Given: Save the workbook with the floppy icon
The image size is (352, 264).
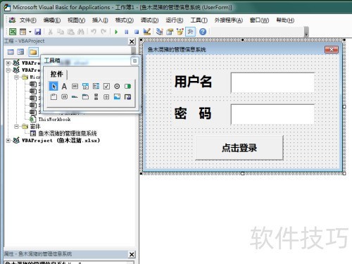Looking at the screenshot, I should [38, 32].
